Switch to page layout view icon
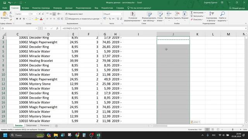Viewport: 248px width, 139px height. click(213, 130)
